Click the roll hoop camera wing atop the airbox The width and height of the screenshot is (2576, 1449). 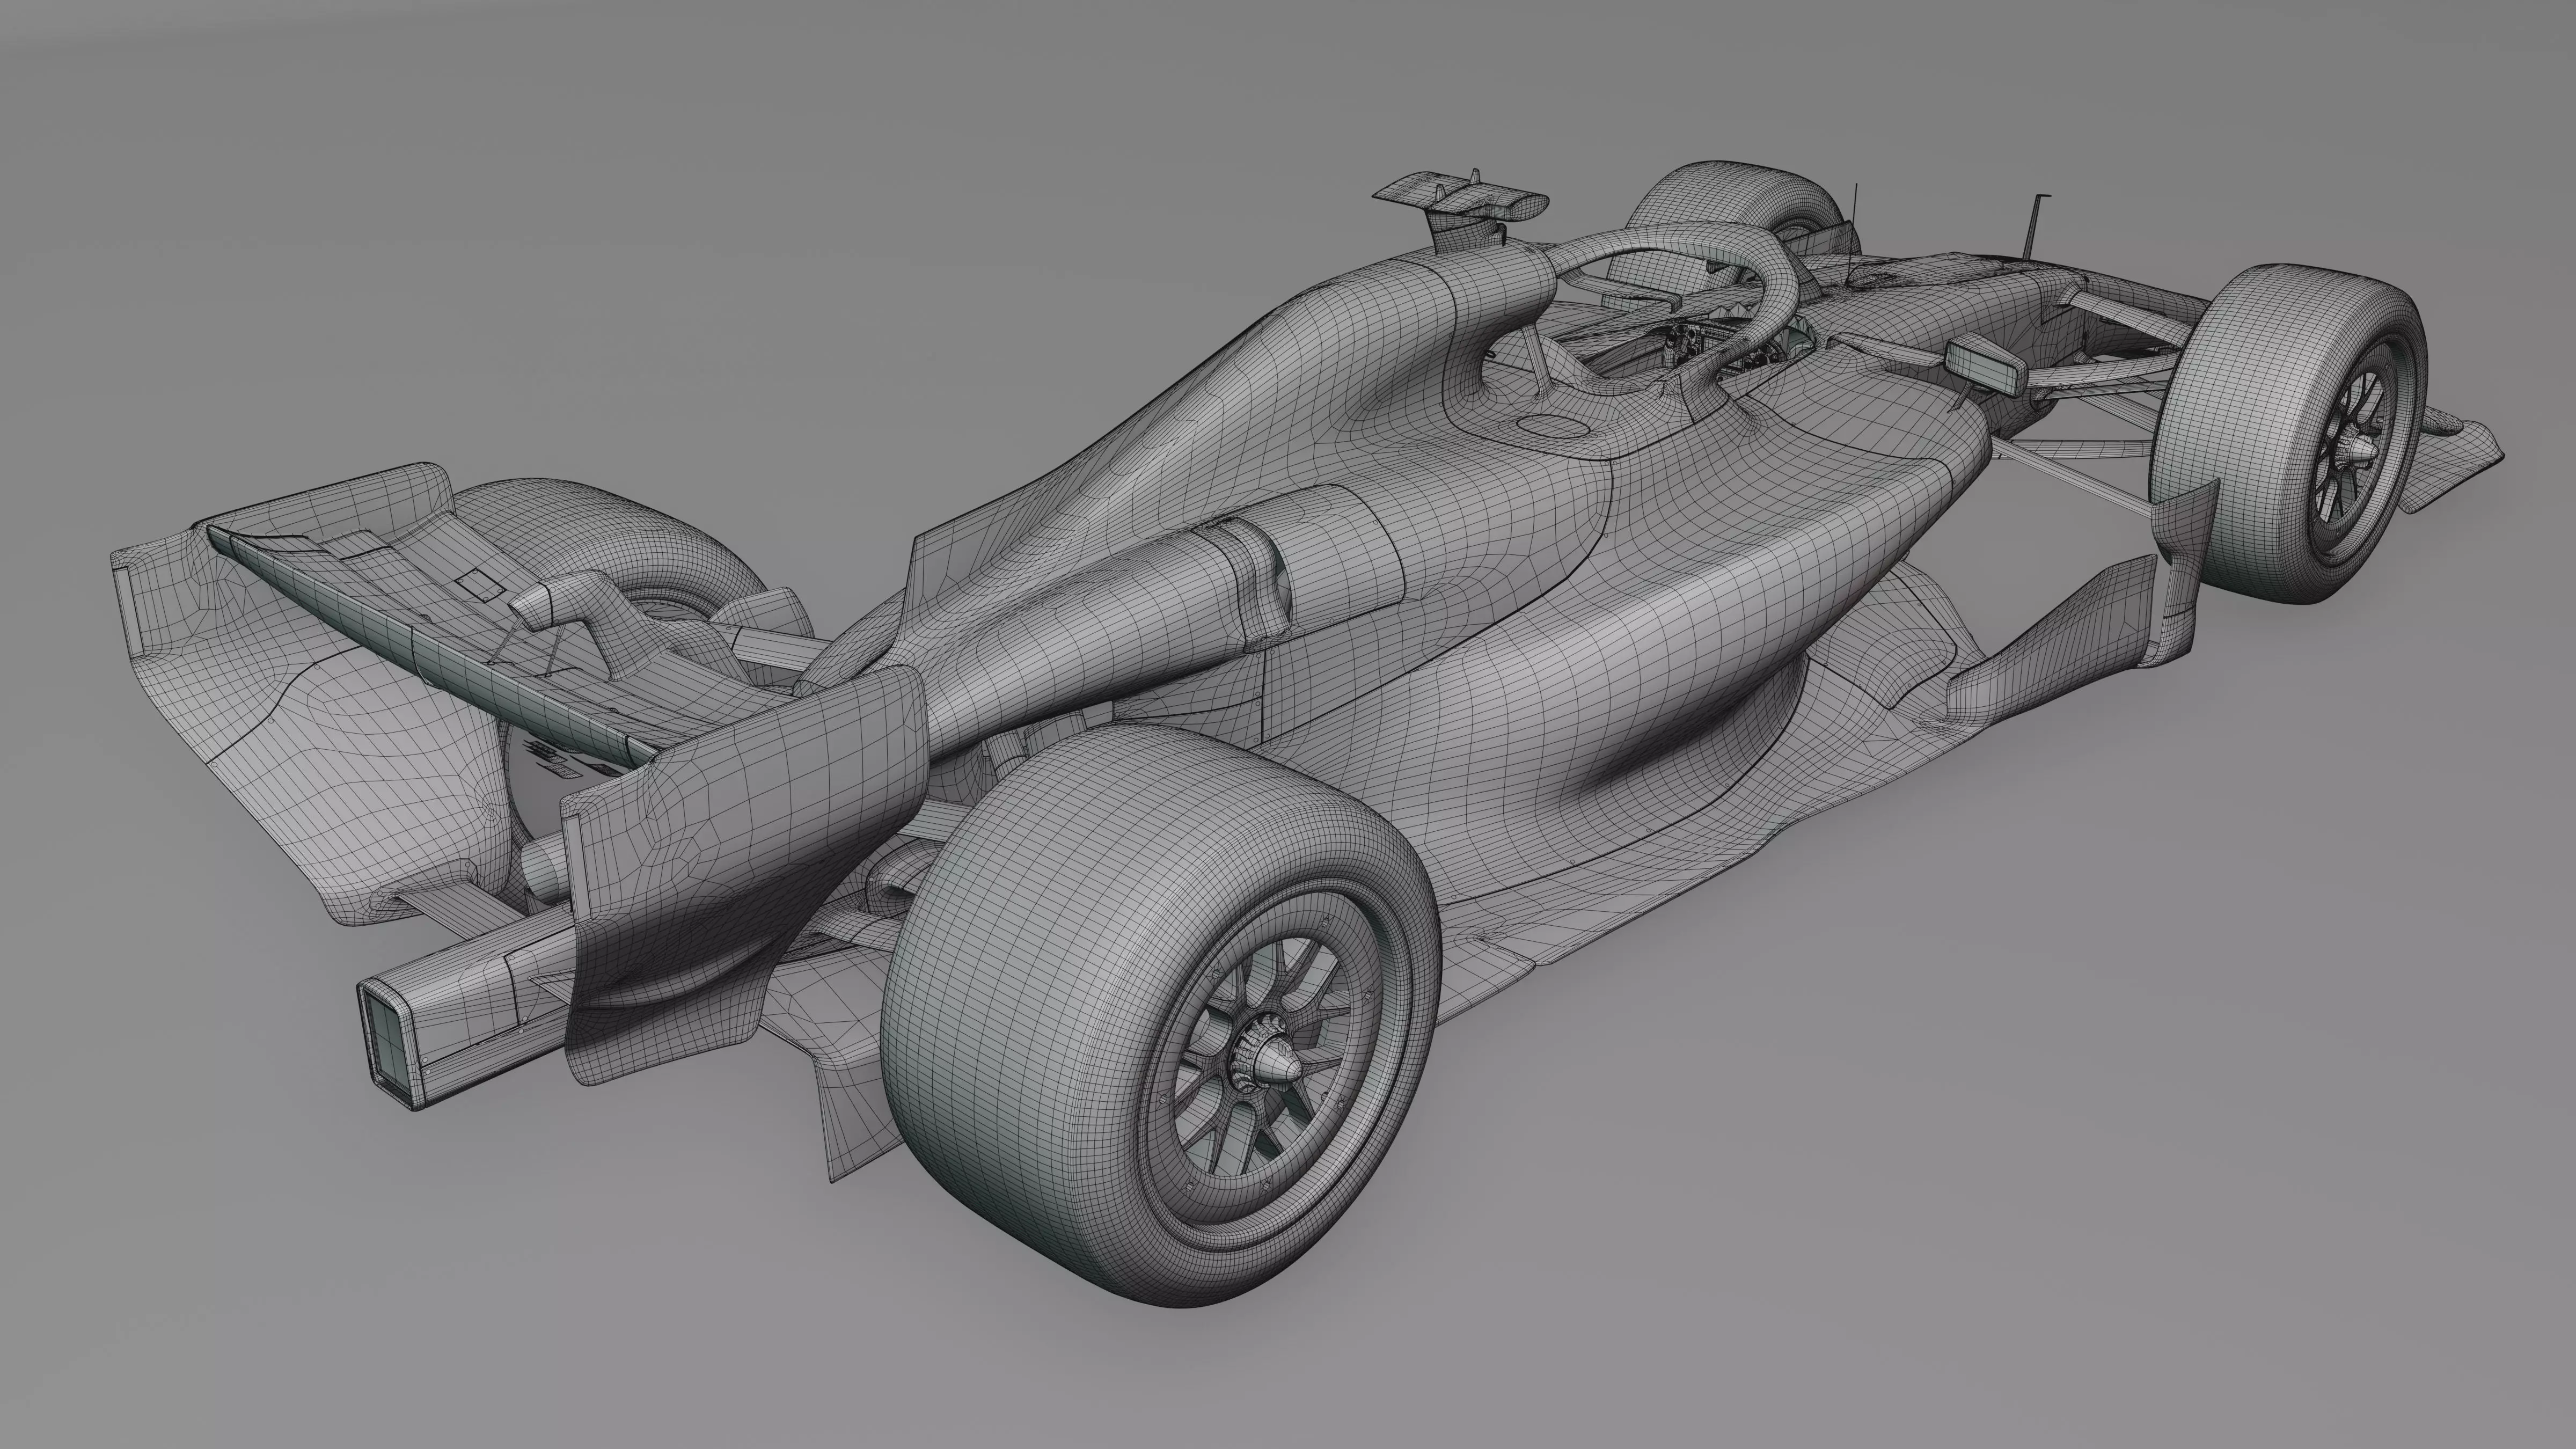[x=1460, y=197]
